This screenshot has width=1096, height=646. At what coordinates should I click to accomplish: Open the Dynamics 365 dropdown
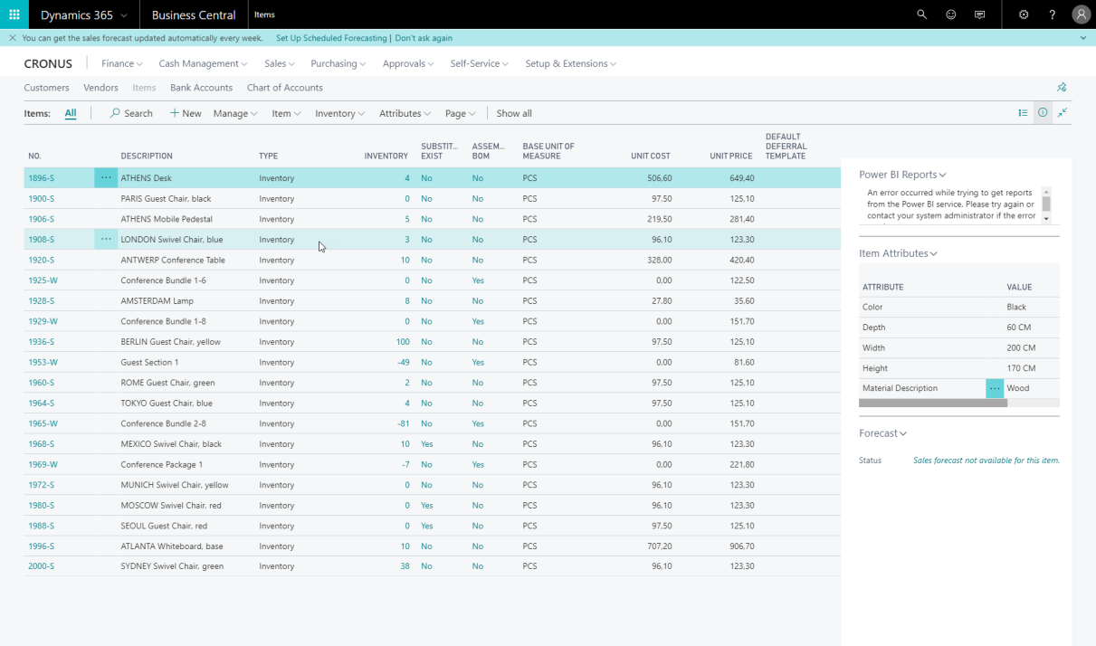[x=84, y=14]
